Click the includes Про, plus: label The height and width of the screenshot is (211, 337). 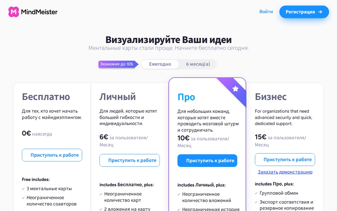274,184
